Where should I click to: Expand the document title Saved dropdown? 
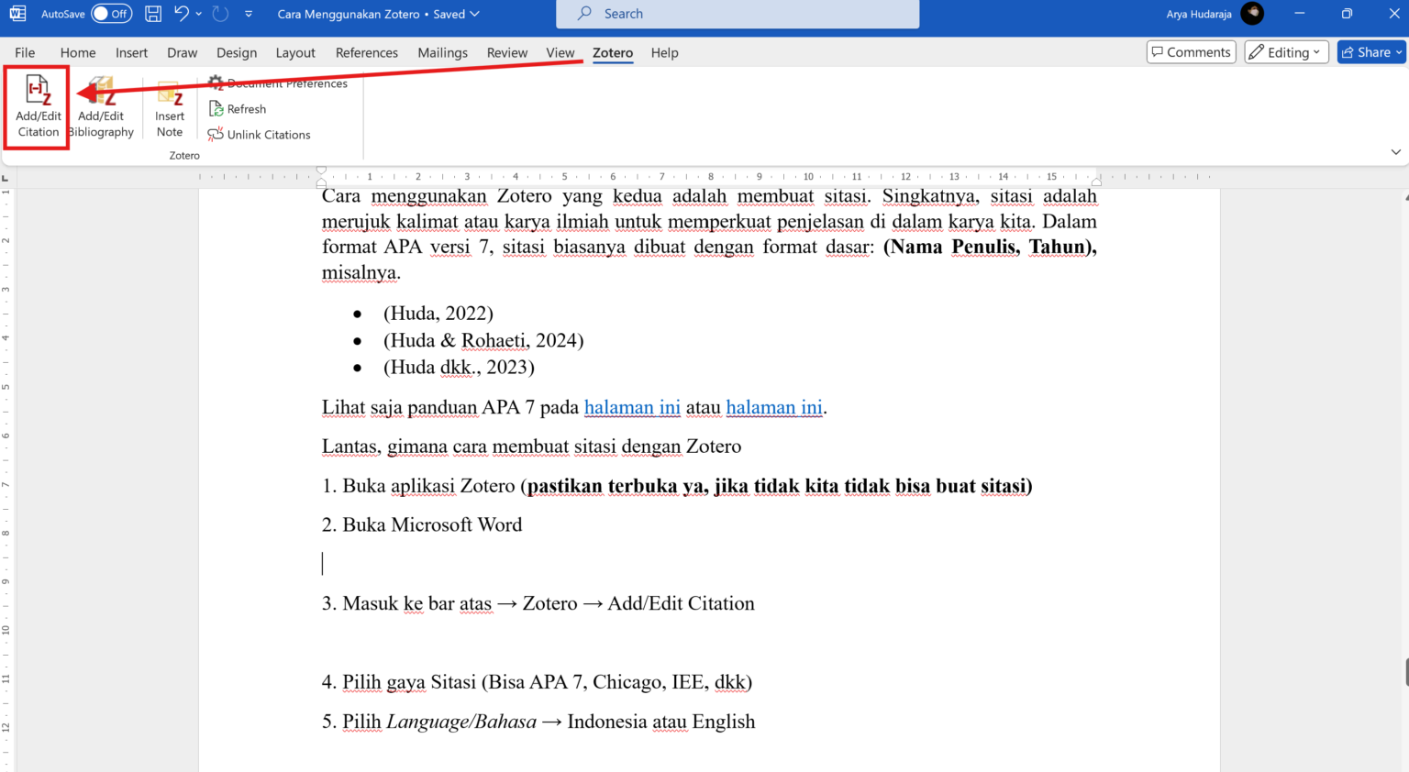click(474, 14)
